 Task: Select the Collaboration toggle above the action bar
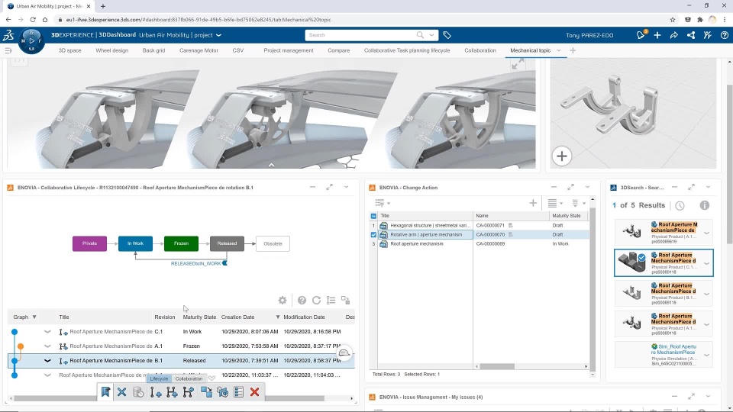pyautogui.click(x=189, y=379)
